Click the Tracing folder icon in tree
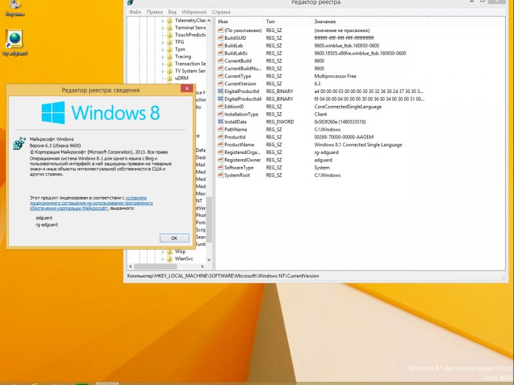This screenshot has width=514, height=385. coord(170,56)
